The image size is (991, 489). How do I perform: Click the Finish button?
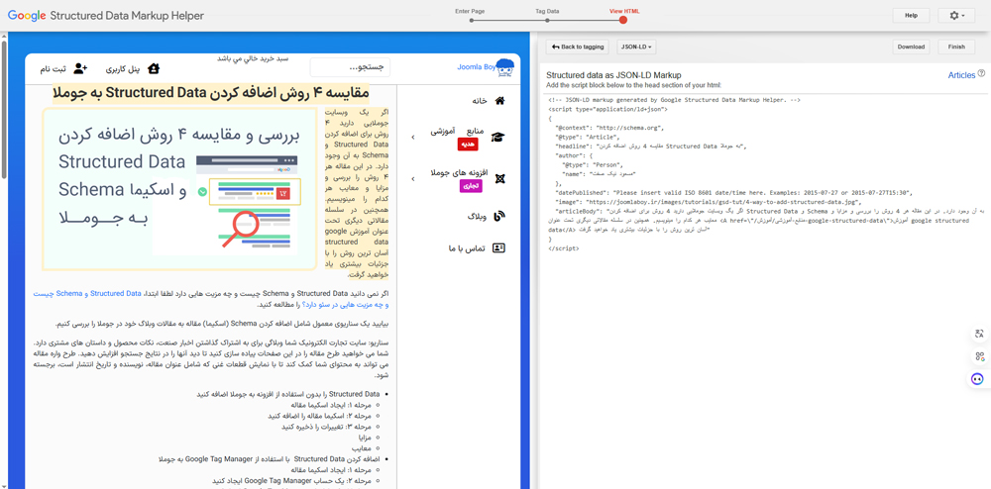pyautogui.click(x=956, y=47)
